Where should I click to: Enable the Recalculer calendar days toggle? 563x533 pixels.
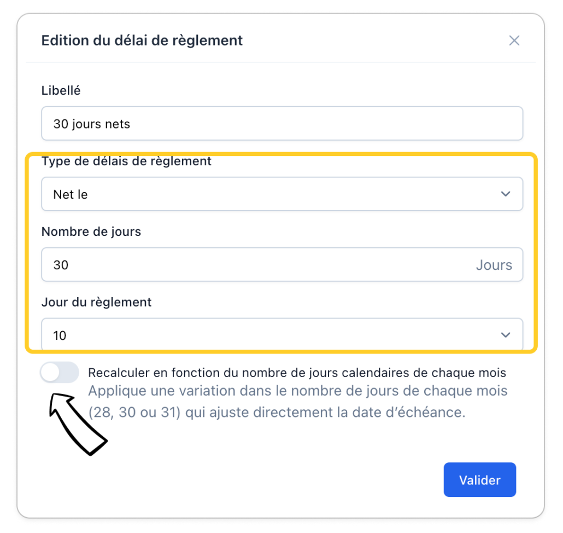coord(60,373)
